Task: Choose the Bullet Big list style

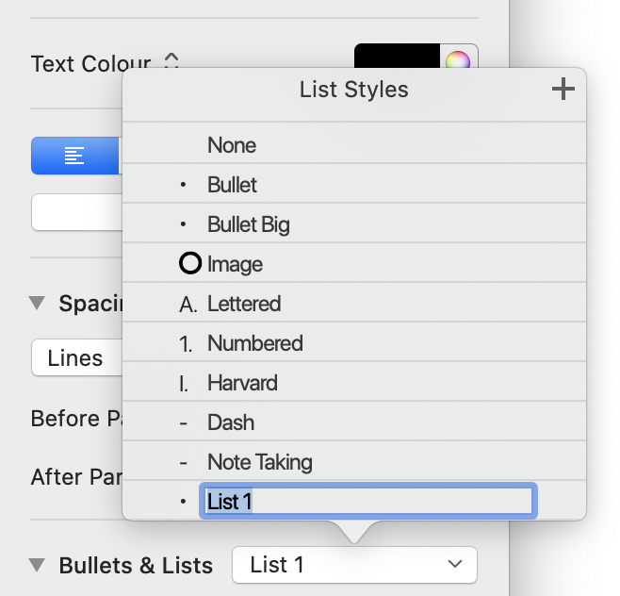Action: (248, 224)
